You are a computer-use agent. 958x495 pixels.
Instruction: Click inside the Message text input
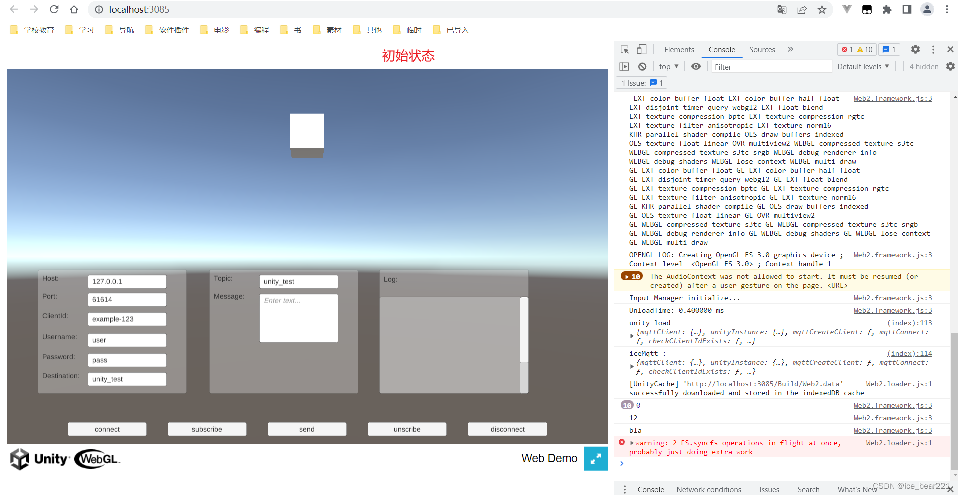298,317
